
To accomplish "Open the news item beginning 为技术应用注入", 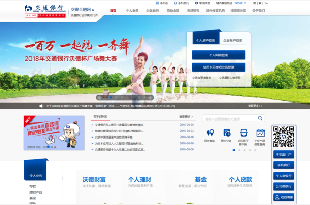I will pos(119,143).
